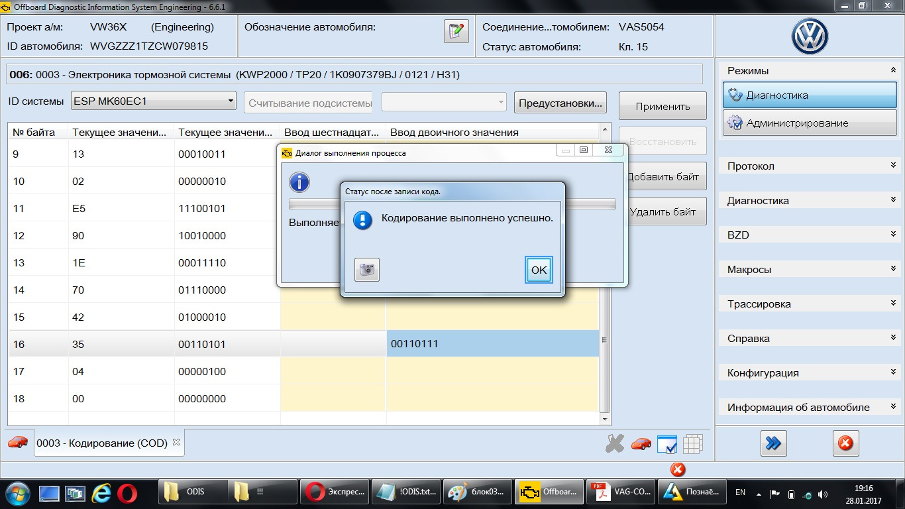This screenshot has width=905, height=509.
Task: Click the Volkswagen logo
Action: [x=810, y=36]
